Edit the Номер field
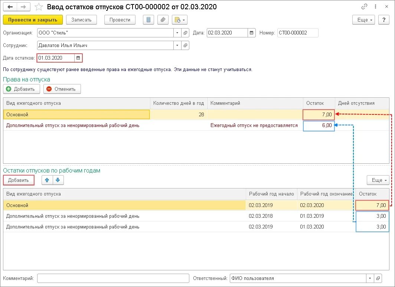This screenshot has height=287, width=395. pyautogui.click(x=298, y=33)
